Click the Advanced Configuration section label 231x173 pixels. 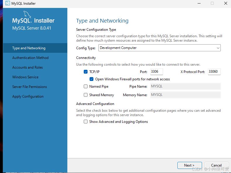pyautogui.click(x=95, y=104)
